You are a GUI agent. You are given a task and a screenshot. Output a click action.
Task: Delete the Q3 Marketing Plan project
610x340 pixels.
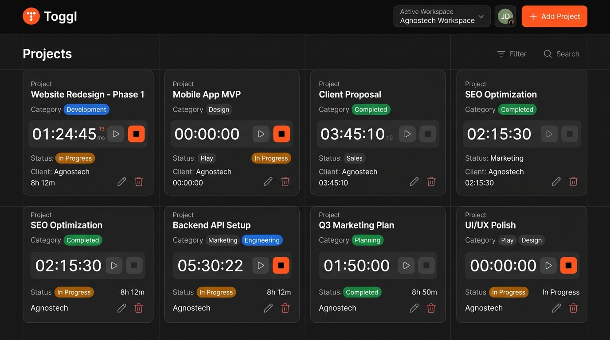pyautogui.click(x=431, y=308)
